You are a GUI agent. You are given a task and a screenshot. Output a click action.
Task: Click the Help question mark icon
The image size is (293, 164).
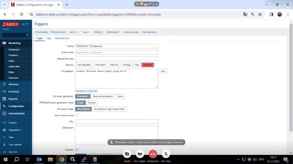[x=4, y=137]
